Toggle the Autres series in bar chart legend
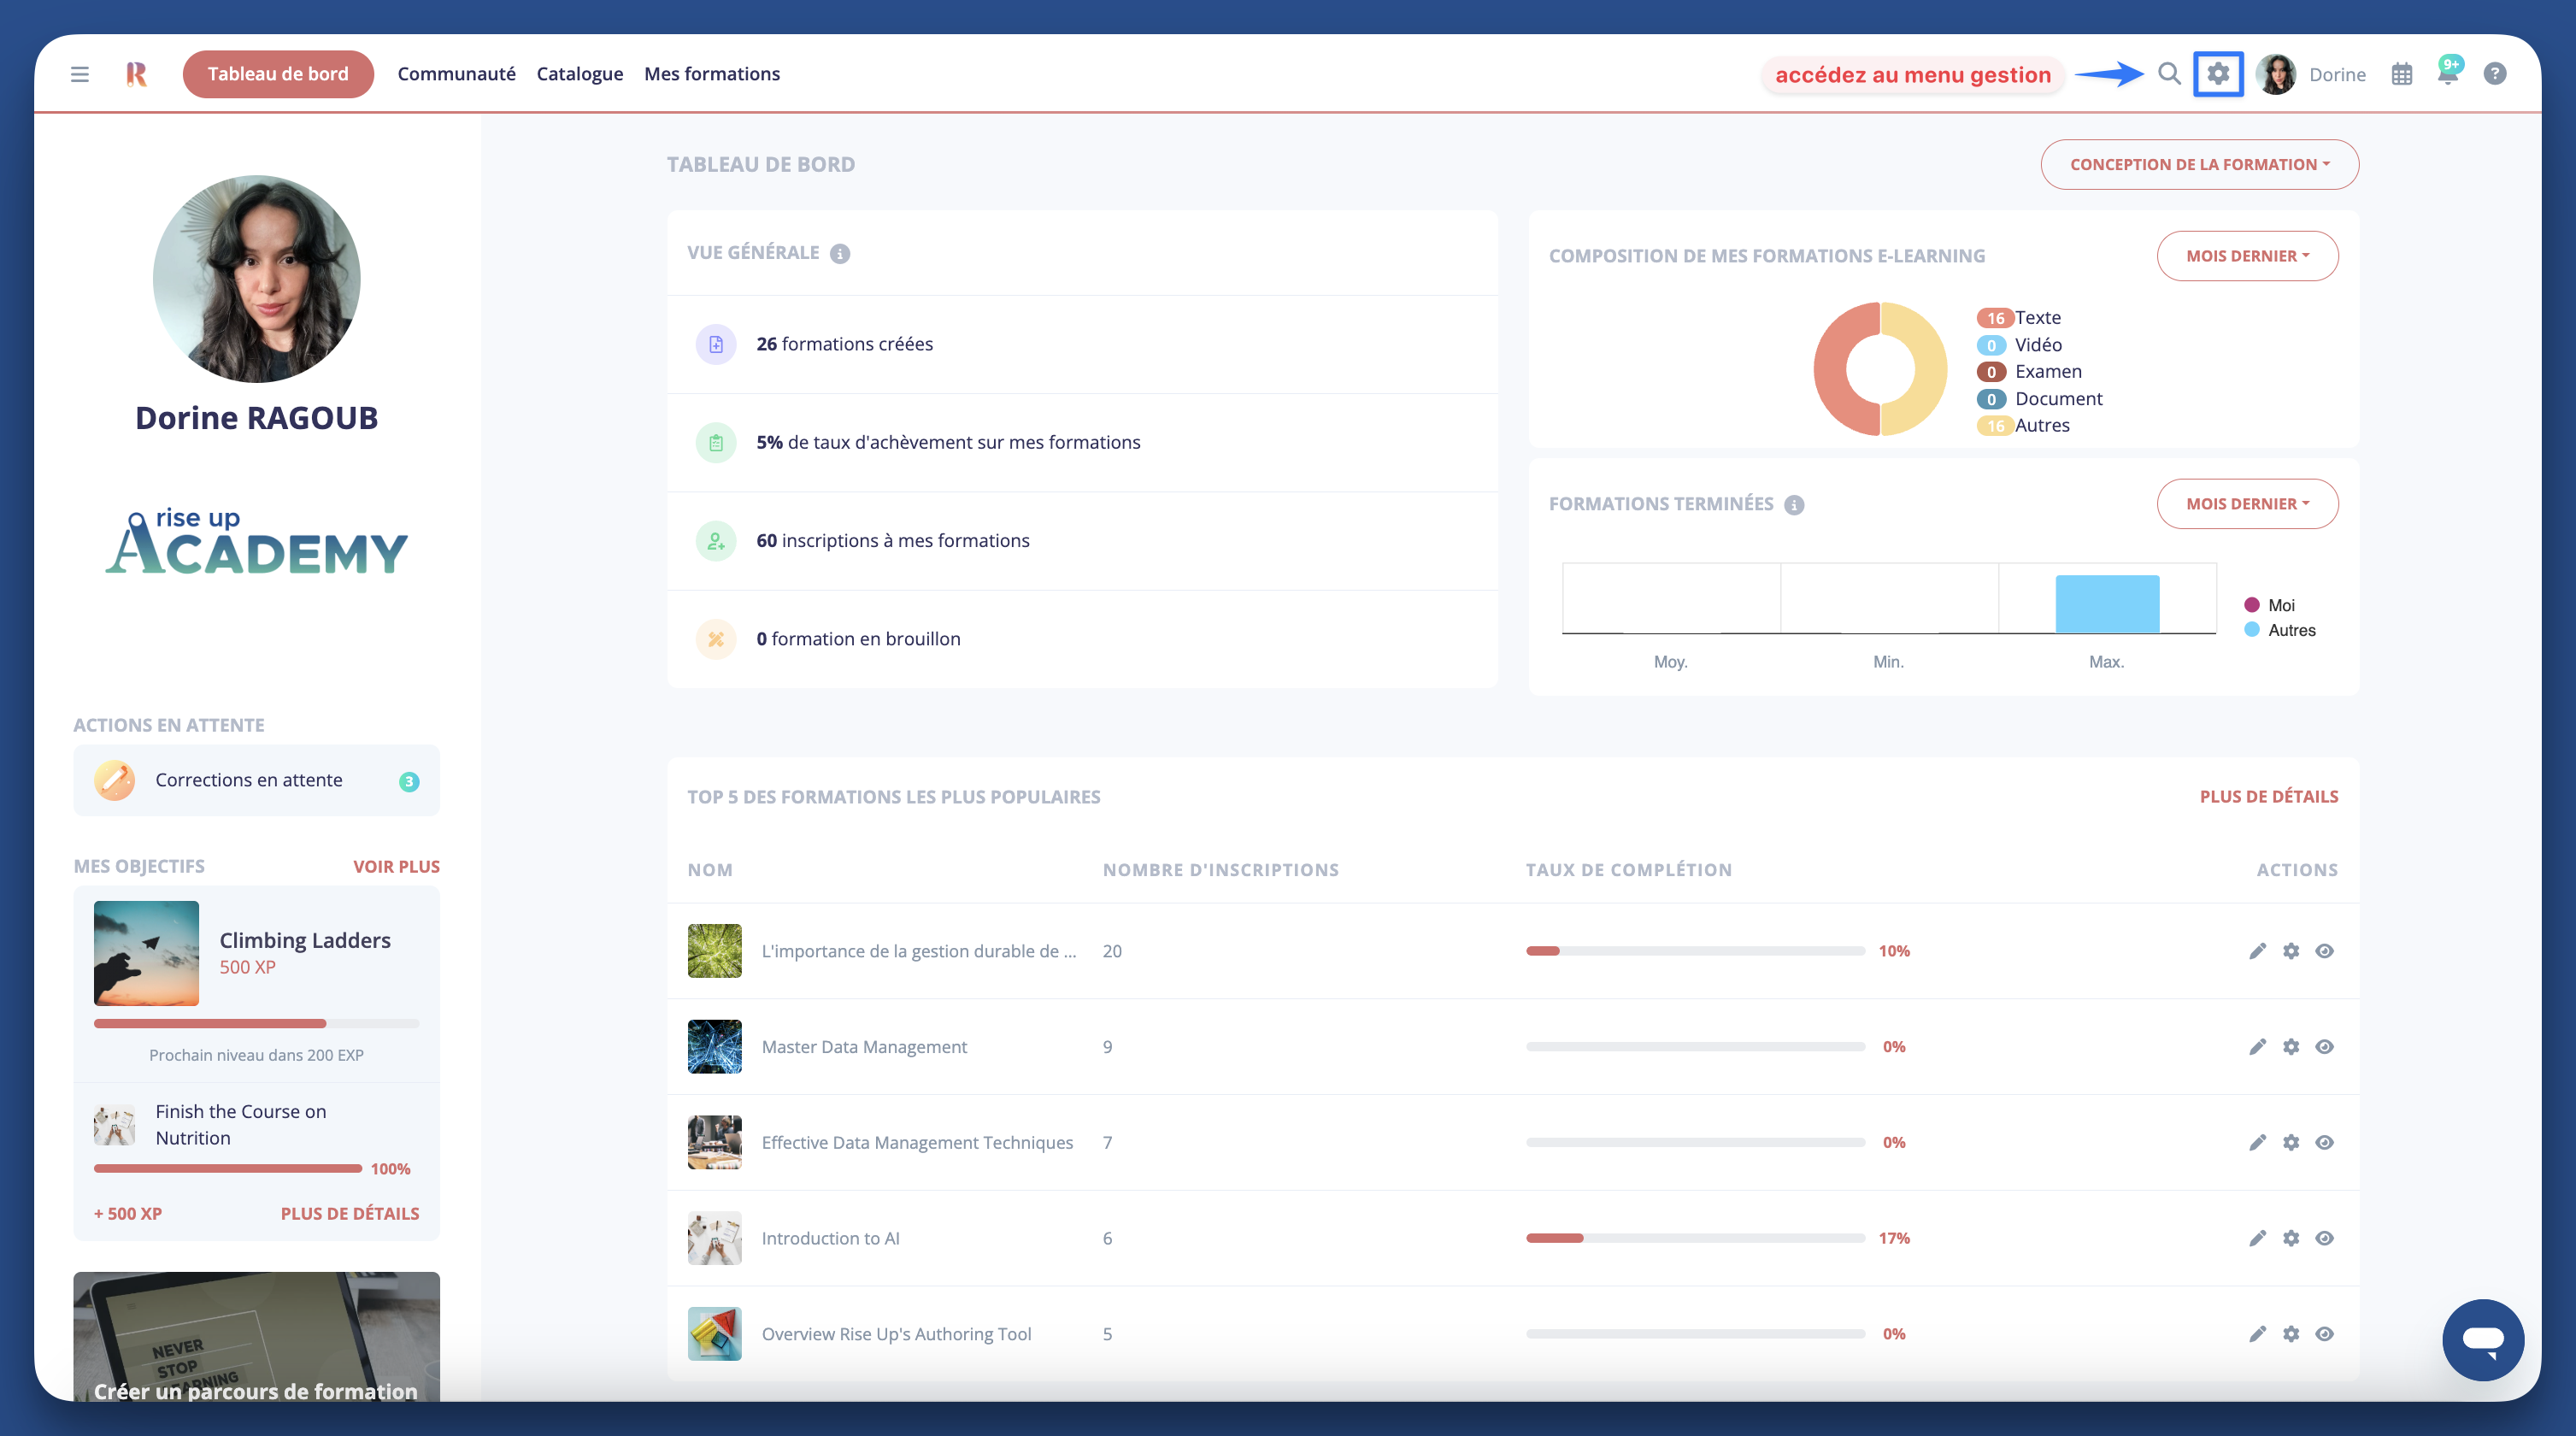The height and width of the screenshot is (1436, 2576). 2279,630
